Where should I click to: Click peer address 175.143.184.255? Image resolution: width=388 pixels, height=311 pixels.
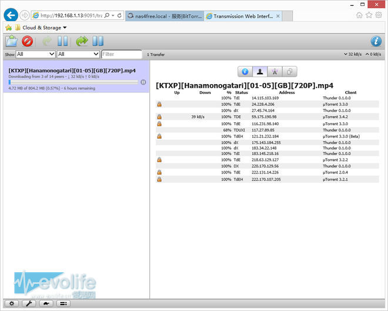[x=266, y=142]
